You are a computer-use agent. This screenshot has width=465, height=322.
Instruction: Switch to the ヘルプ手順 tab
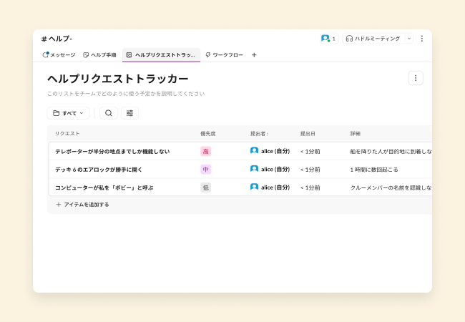coord(99,55)
